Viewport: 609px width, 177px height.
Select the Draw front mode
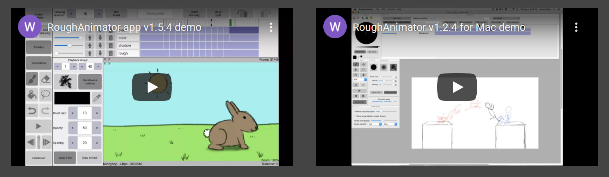pos(65,158)
